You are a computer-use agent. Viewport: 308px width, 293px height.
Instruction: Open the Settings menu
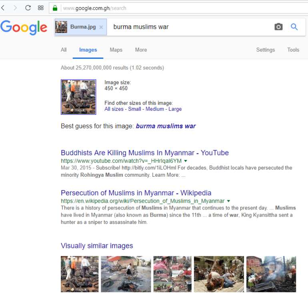tap(265, 50)
